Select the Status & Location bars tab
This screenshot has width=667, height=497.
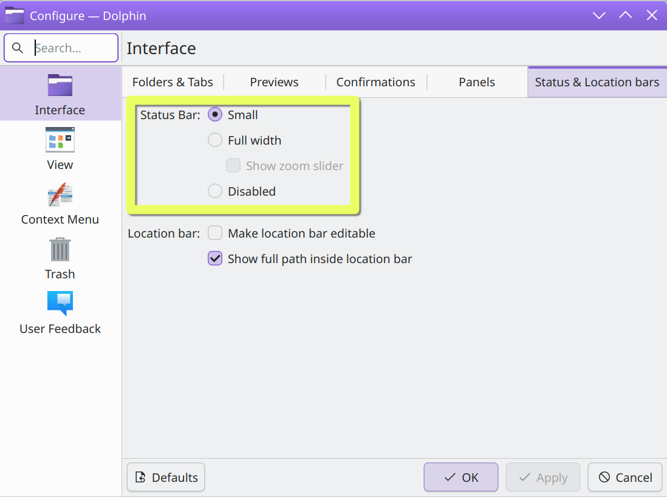click(x=597, y=82)
